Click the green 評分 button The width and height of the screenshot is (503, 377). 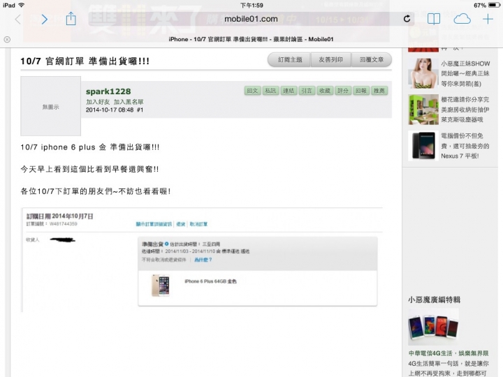(343, 91)
